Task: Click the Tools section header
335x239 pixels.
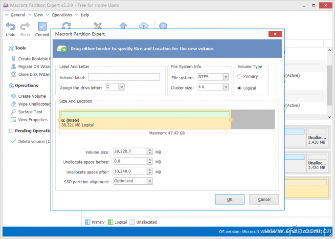Action: [17, 48]
